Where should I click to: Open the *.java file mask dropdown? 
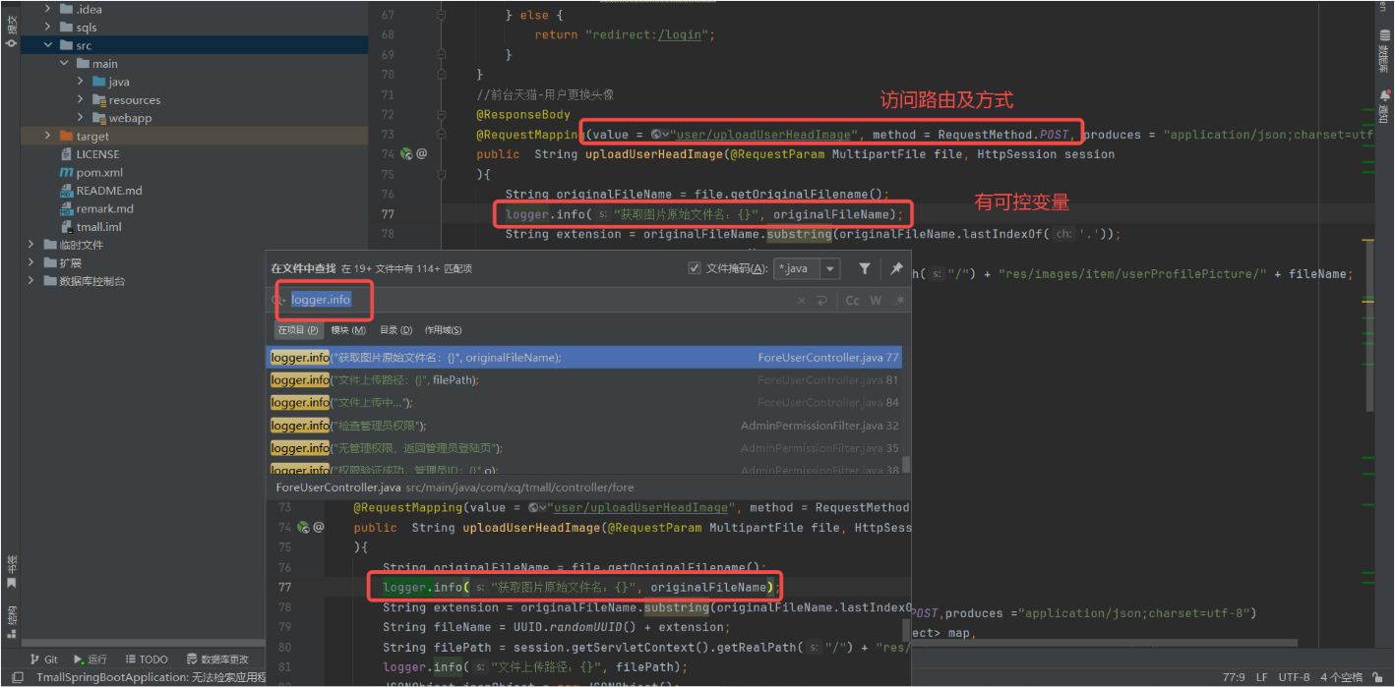tap(831, 268)
